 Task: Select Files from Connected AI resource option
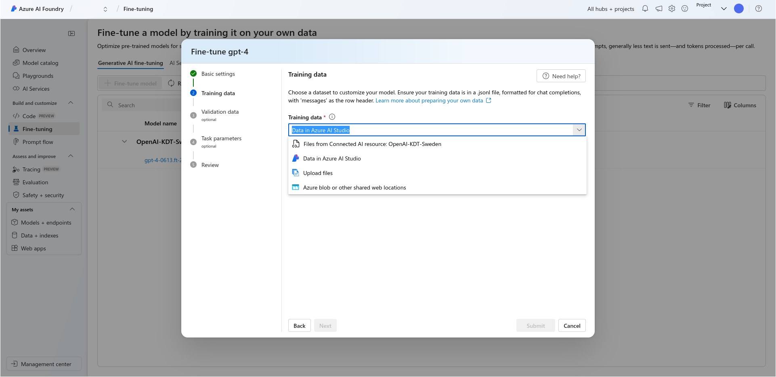pyautogui.click(x=437, y=144)
